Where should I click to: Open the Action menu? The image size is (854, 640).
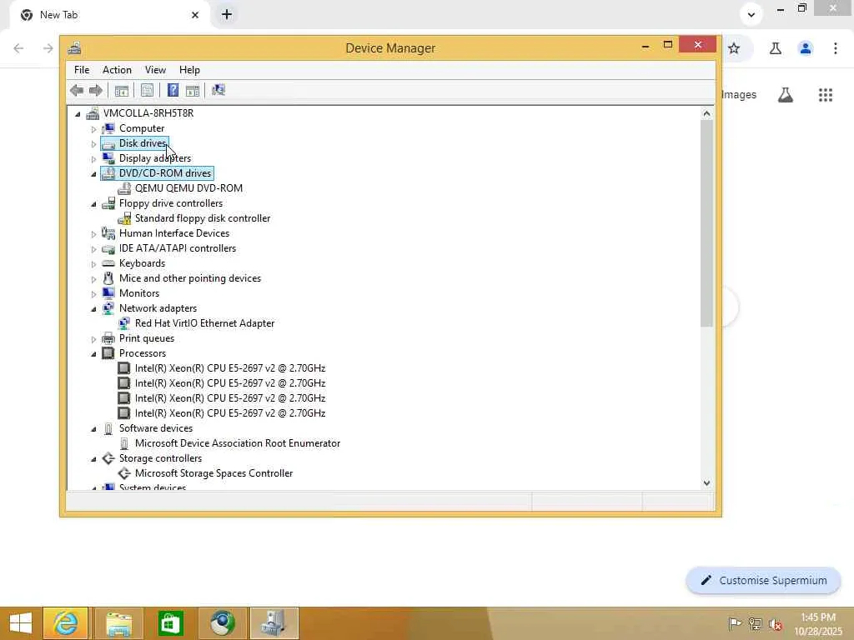tap(117, 70)
